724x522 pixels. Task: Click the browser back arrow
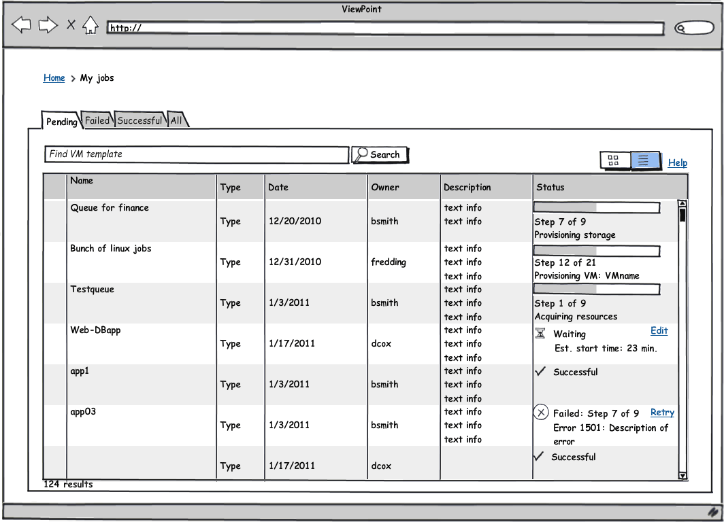[x=21, y=24]
